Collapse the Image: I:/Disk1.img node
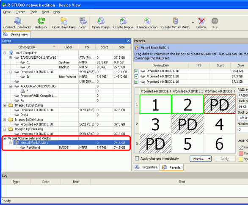This screenshot has width=248, height=205. [5, 120]
